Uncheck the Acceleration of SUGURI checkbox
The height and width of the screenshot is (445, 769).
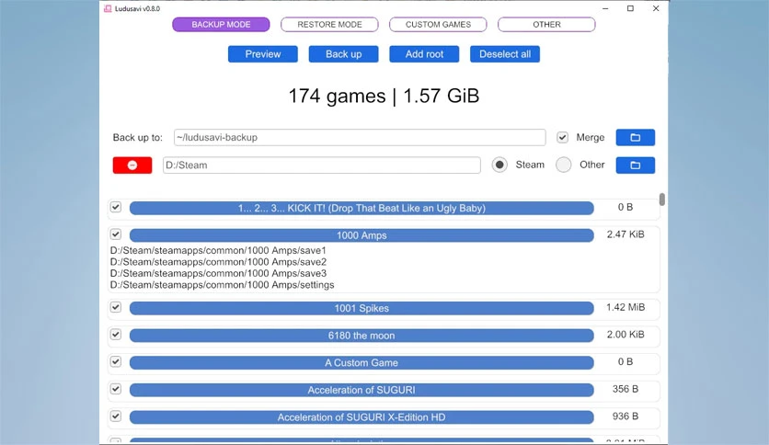pyautogui.click(x=116, y=389)
